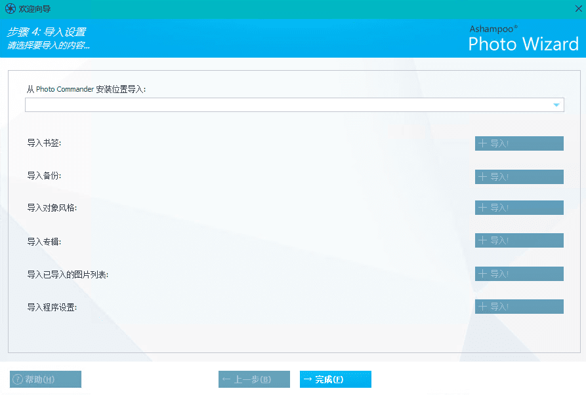Image resolution: width=586 pixels, height=395 pixels.
Task: Click the 导入已导入的图片列表 label
Action: pos(68,274)
